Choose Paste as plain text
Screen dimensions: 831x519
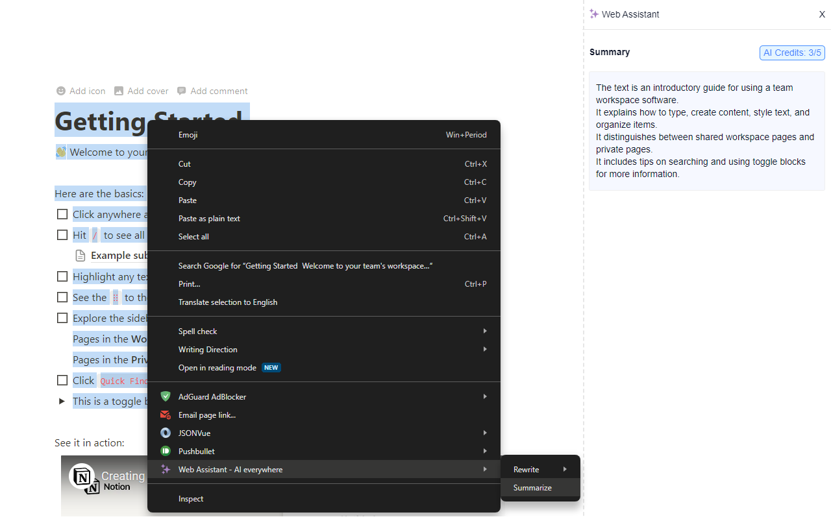324,219
